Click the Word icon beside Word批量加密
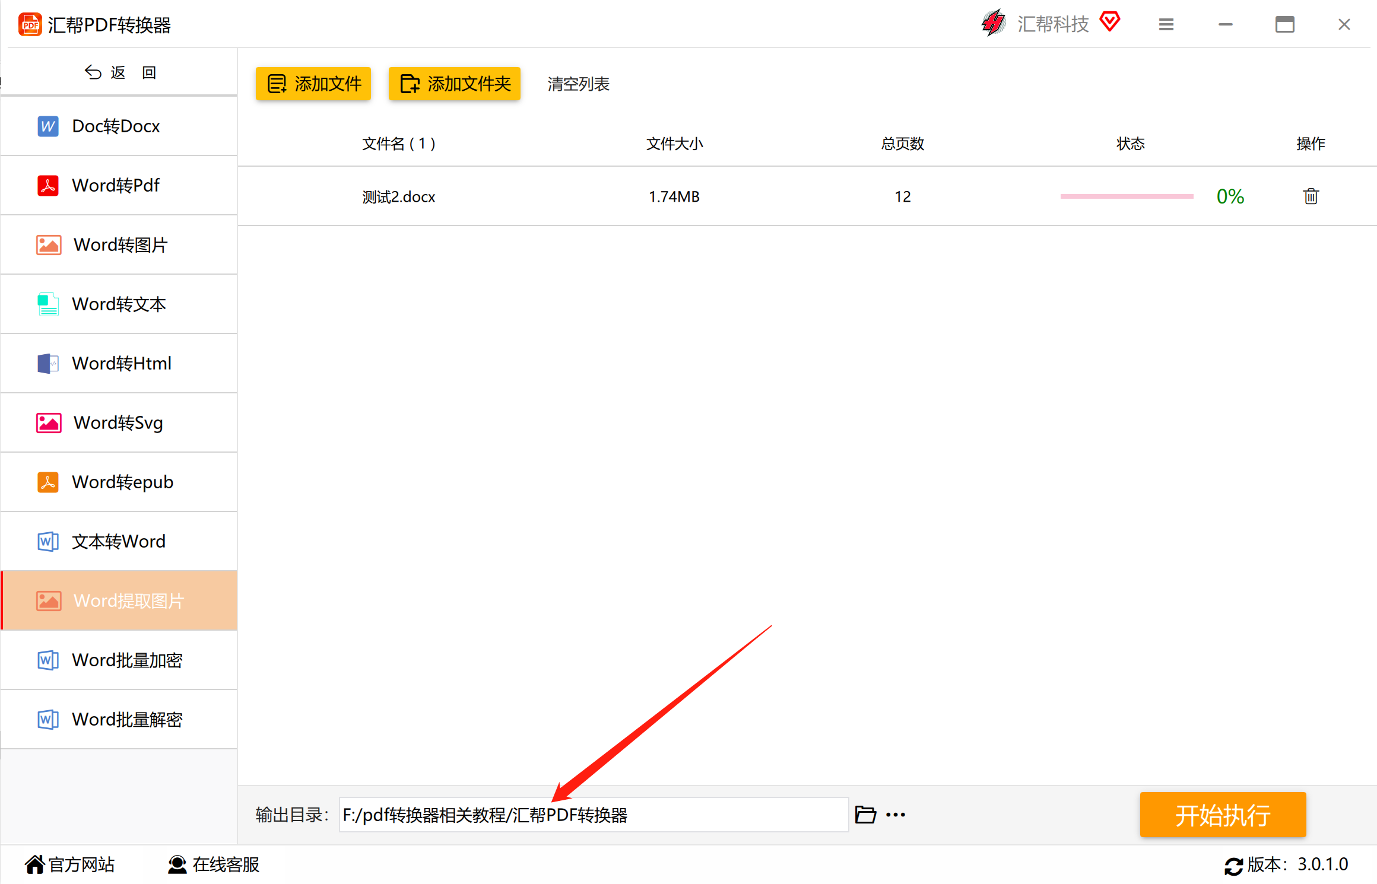This screenshot has height=884, width=1377. [48, 660]
